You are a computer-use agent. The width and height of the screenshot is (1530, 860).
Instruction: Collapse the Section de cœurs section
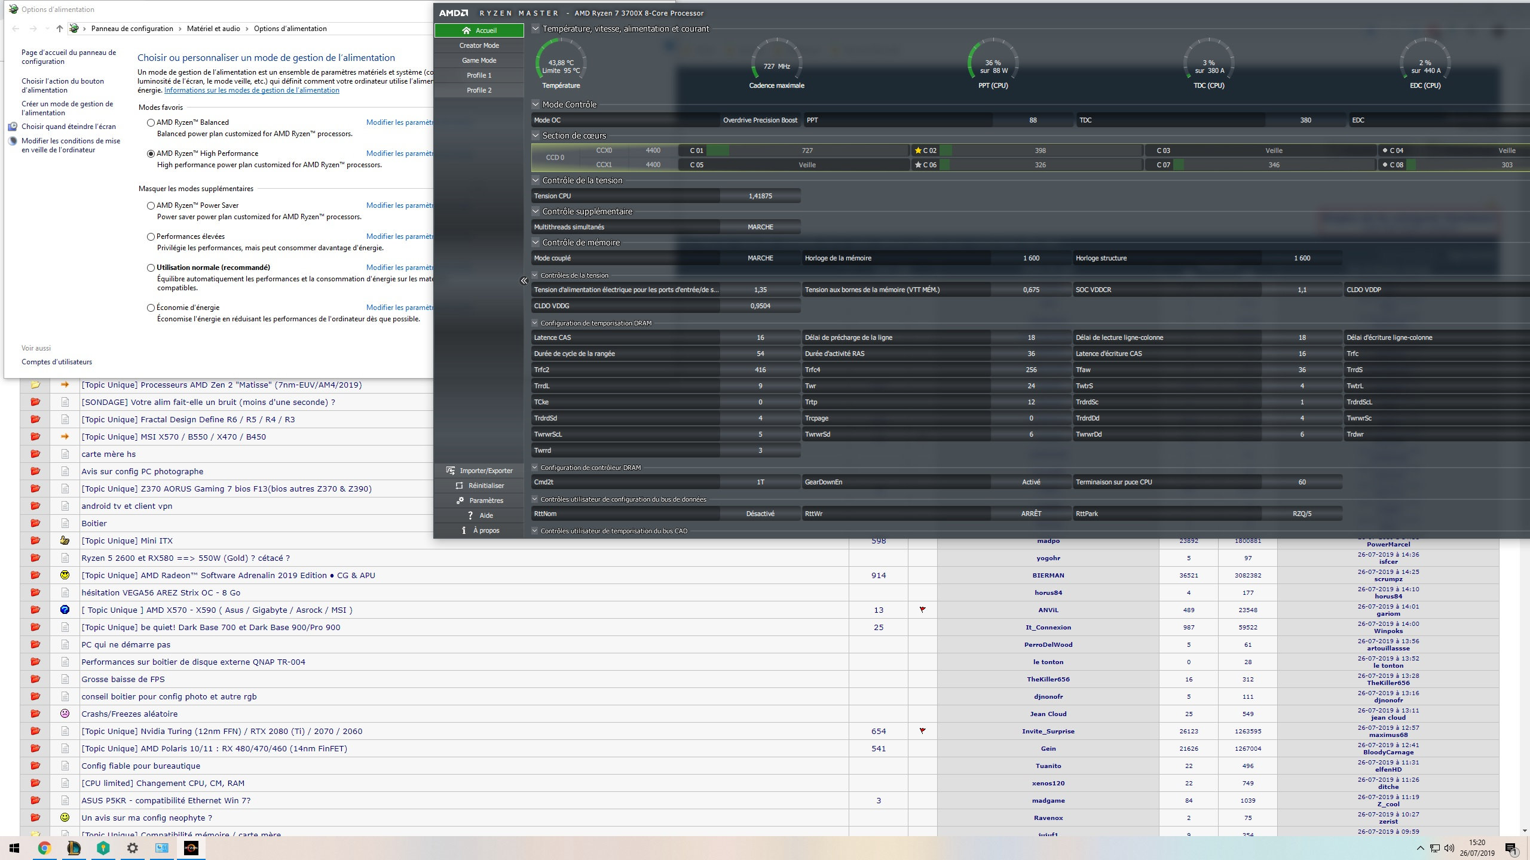coord(535,136)
